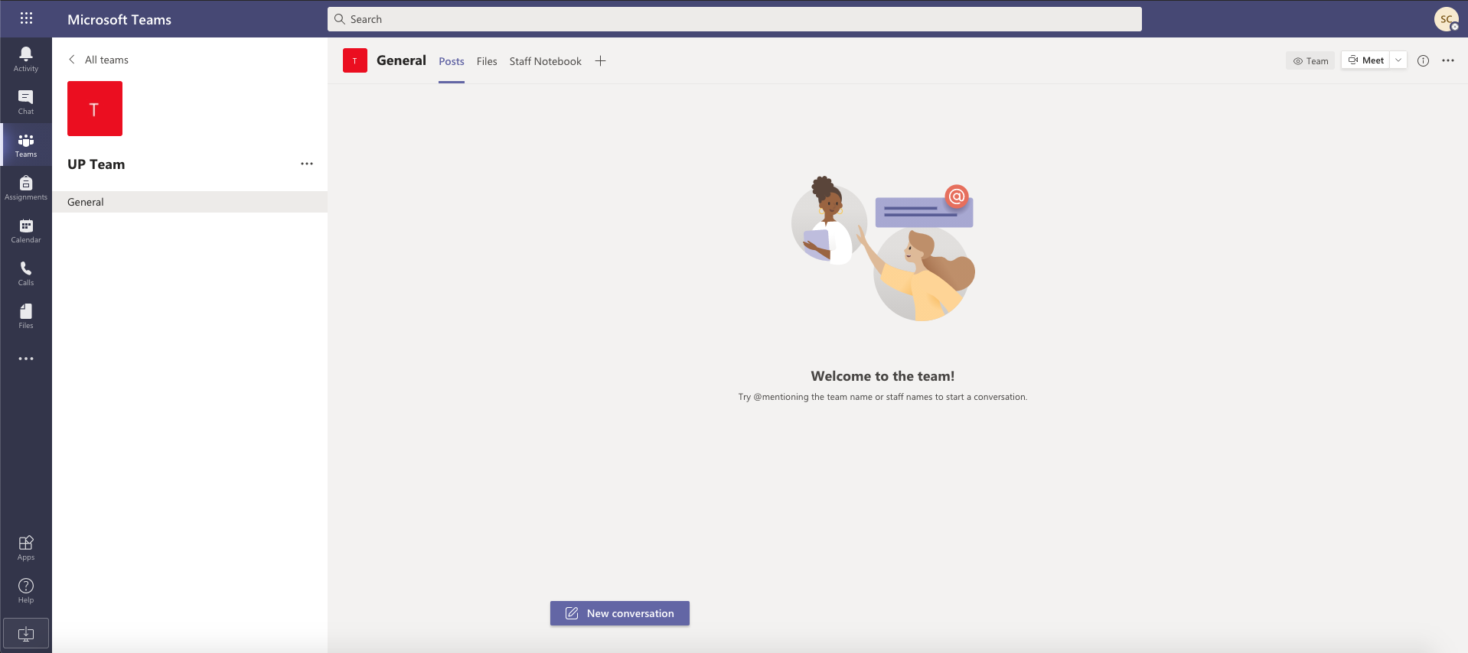Open the Apps store
This screenshot has width=1468, height=653.
pyautogui.click(x=26, y=547)
